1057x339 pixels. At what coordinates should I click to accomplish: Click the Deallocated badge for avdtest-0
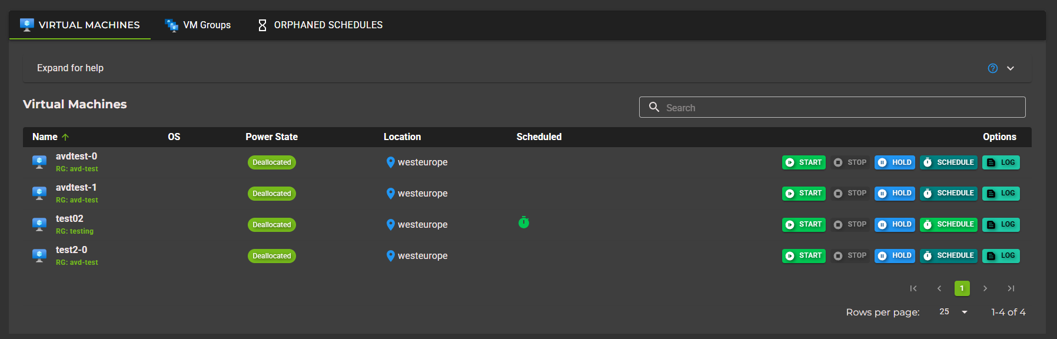(272, 162)
